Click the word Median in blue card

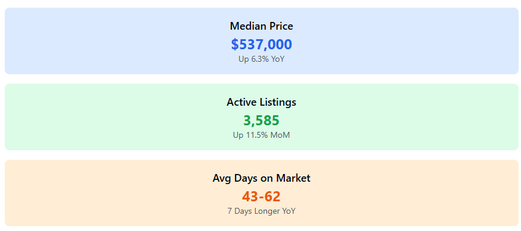248,26
